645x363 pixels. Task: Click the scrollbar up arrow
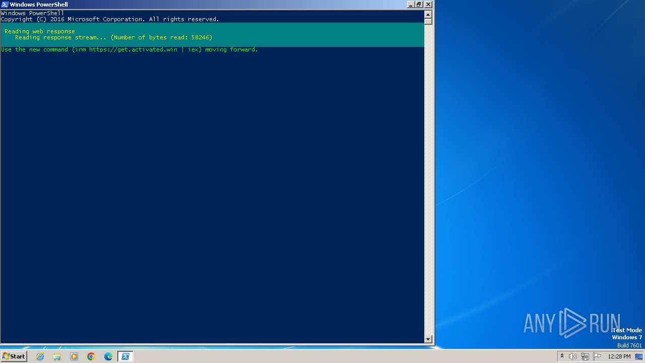428,14
